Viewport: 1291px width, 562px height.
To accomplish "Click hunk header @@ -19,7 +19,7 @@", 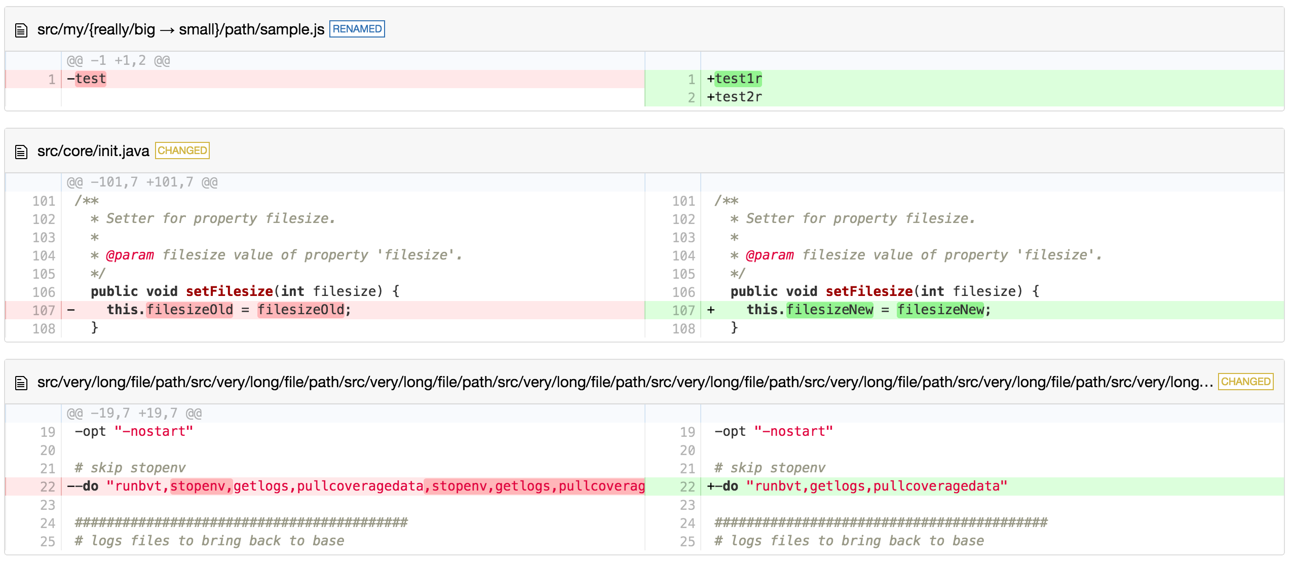I will click(x=134, y=414).
